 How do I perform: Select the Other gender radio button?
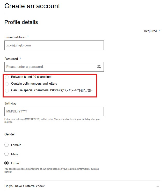click(x=7, y=163)
